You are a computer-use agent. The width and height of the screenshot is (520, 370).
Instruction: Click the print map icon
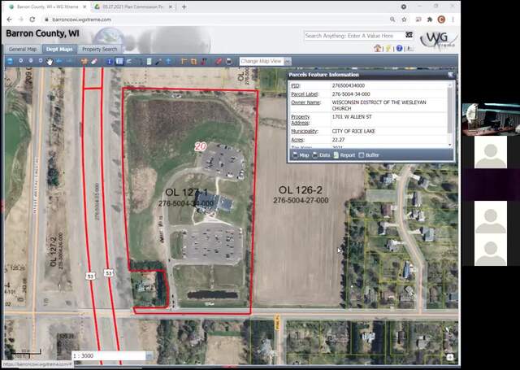coord(229,61)
